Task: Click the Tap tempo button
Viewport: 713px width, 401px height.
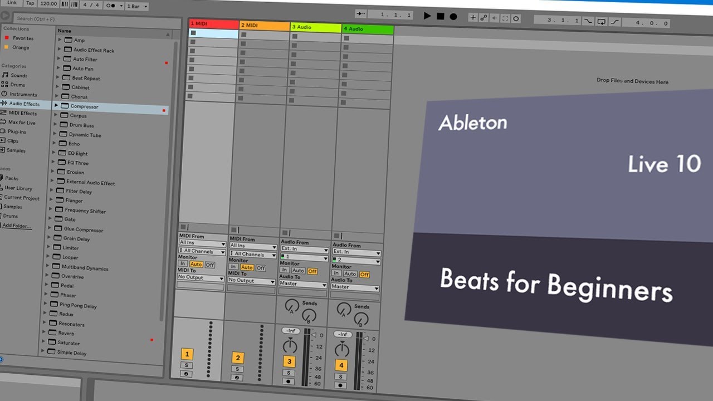Action: pyautogui.click(x=30, y=3)
